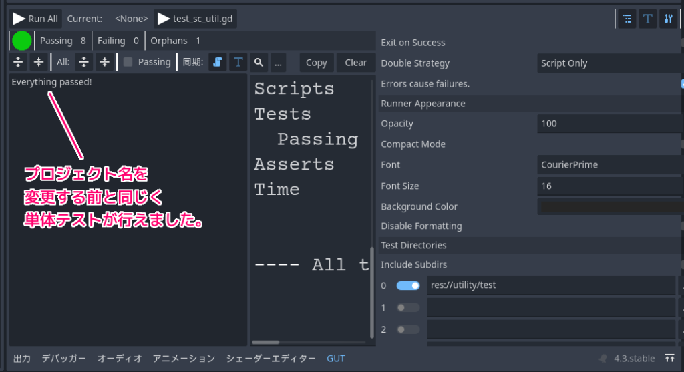Open the アニメーション tab

coord(184,359)
